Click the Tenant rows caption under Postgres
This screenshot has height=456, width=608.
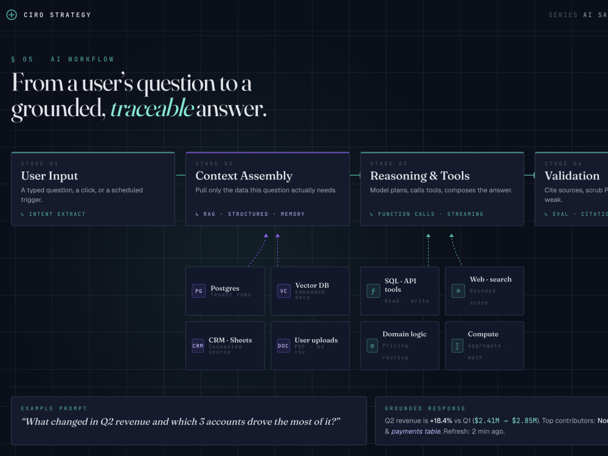click(x=230, y=295)
